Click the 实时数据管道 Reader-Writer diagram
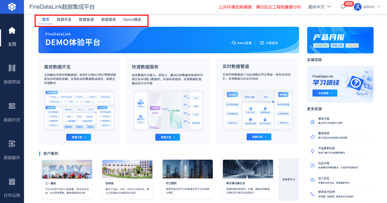This screenshot has width=387, height=203. click(x=258, y=110)
